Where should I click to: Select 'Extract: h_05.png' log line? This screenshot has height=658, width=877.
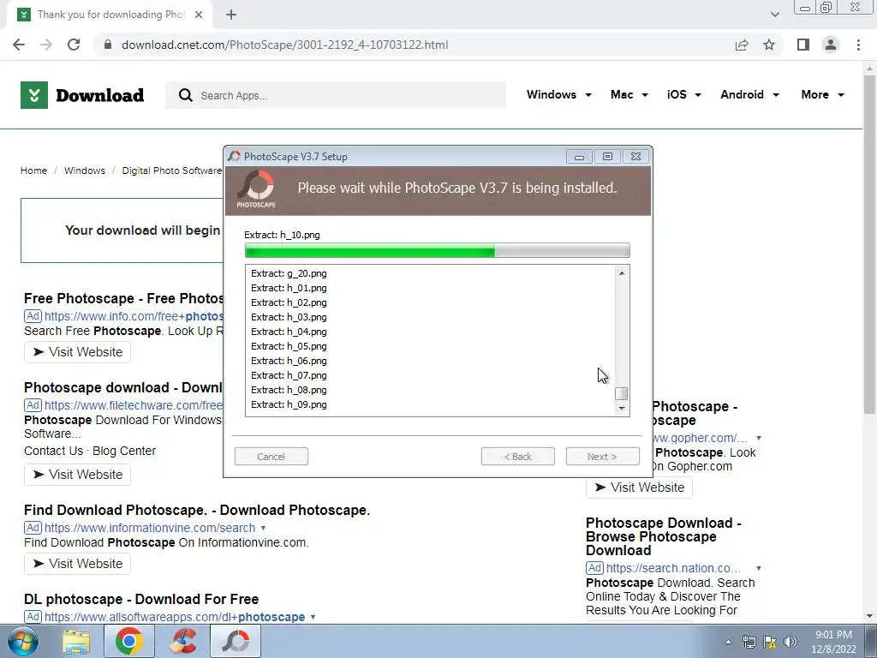[289, 346]
